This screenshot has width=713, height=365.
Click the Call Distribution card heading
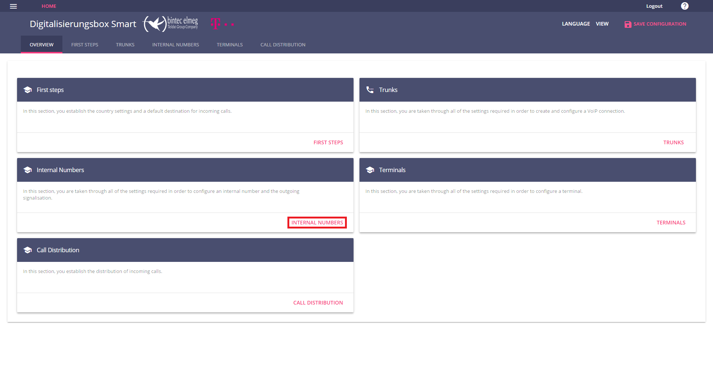(x=58, y=250)
